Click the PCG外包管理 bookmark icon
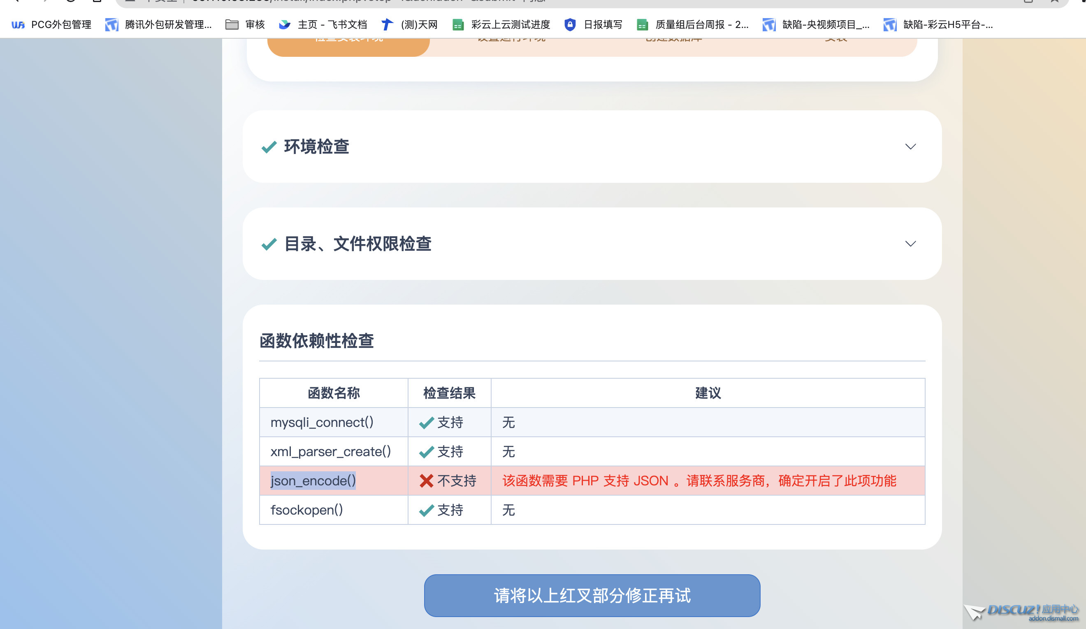This screenshot has height=629, width=1086. [18, 25]
